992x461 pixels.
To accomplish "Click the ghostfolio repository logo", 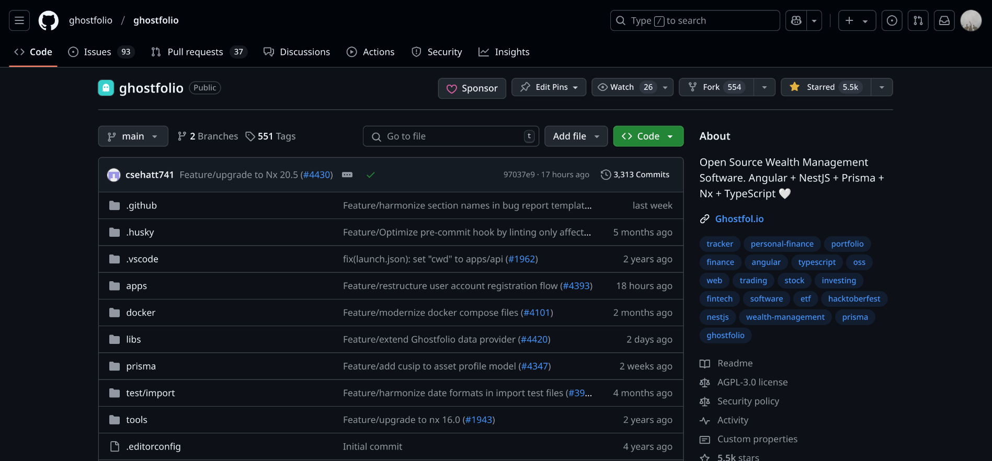I will click(x=106, y=88).
